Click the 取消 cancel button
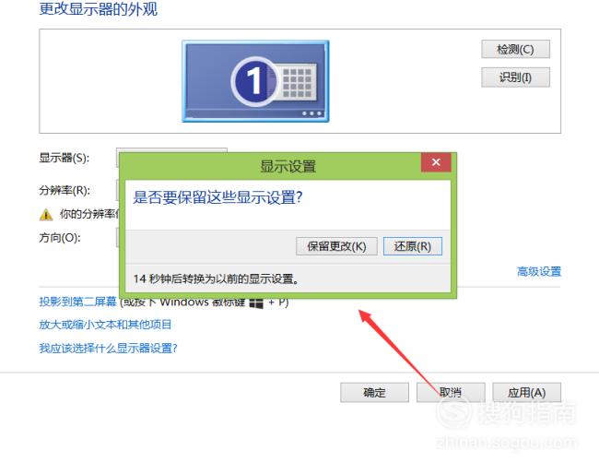 point(451,392)
